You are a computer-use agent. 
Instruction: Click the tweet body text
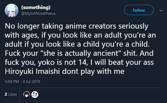(x=80, y=49)
